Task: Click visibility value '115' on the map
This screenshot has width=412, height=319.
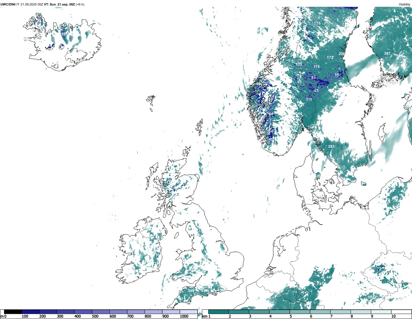Action: (317, 67)
